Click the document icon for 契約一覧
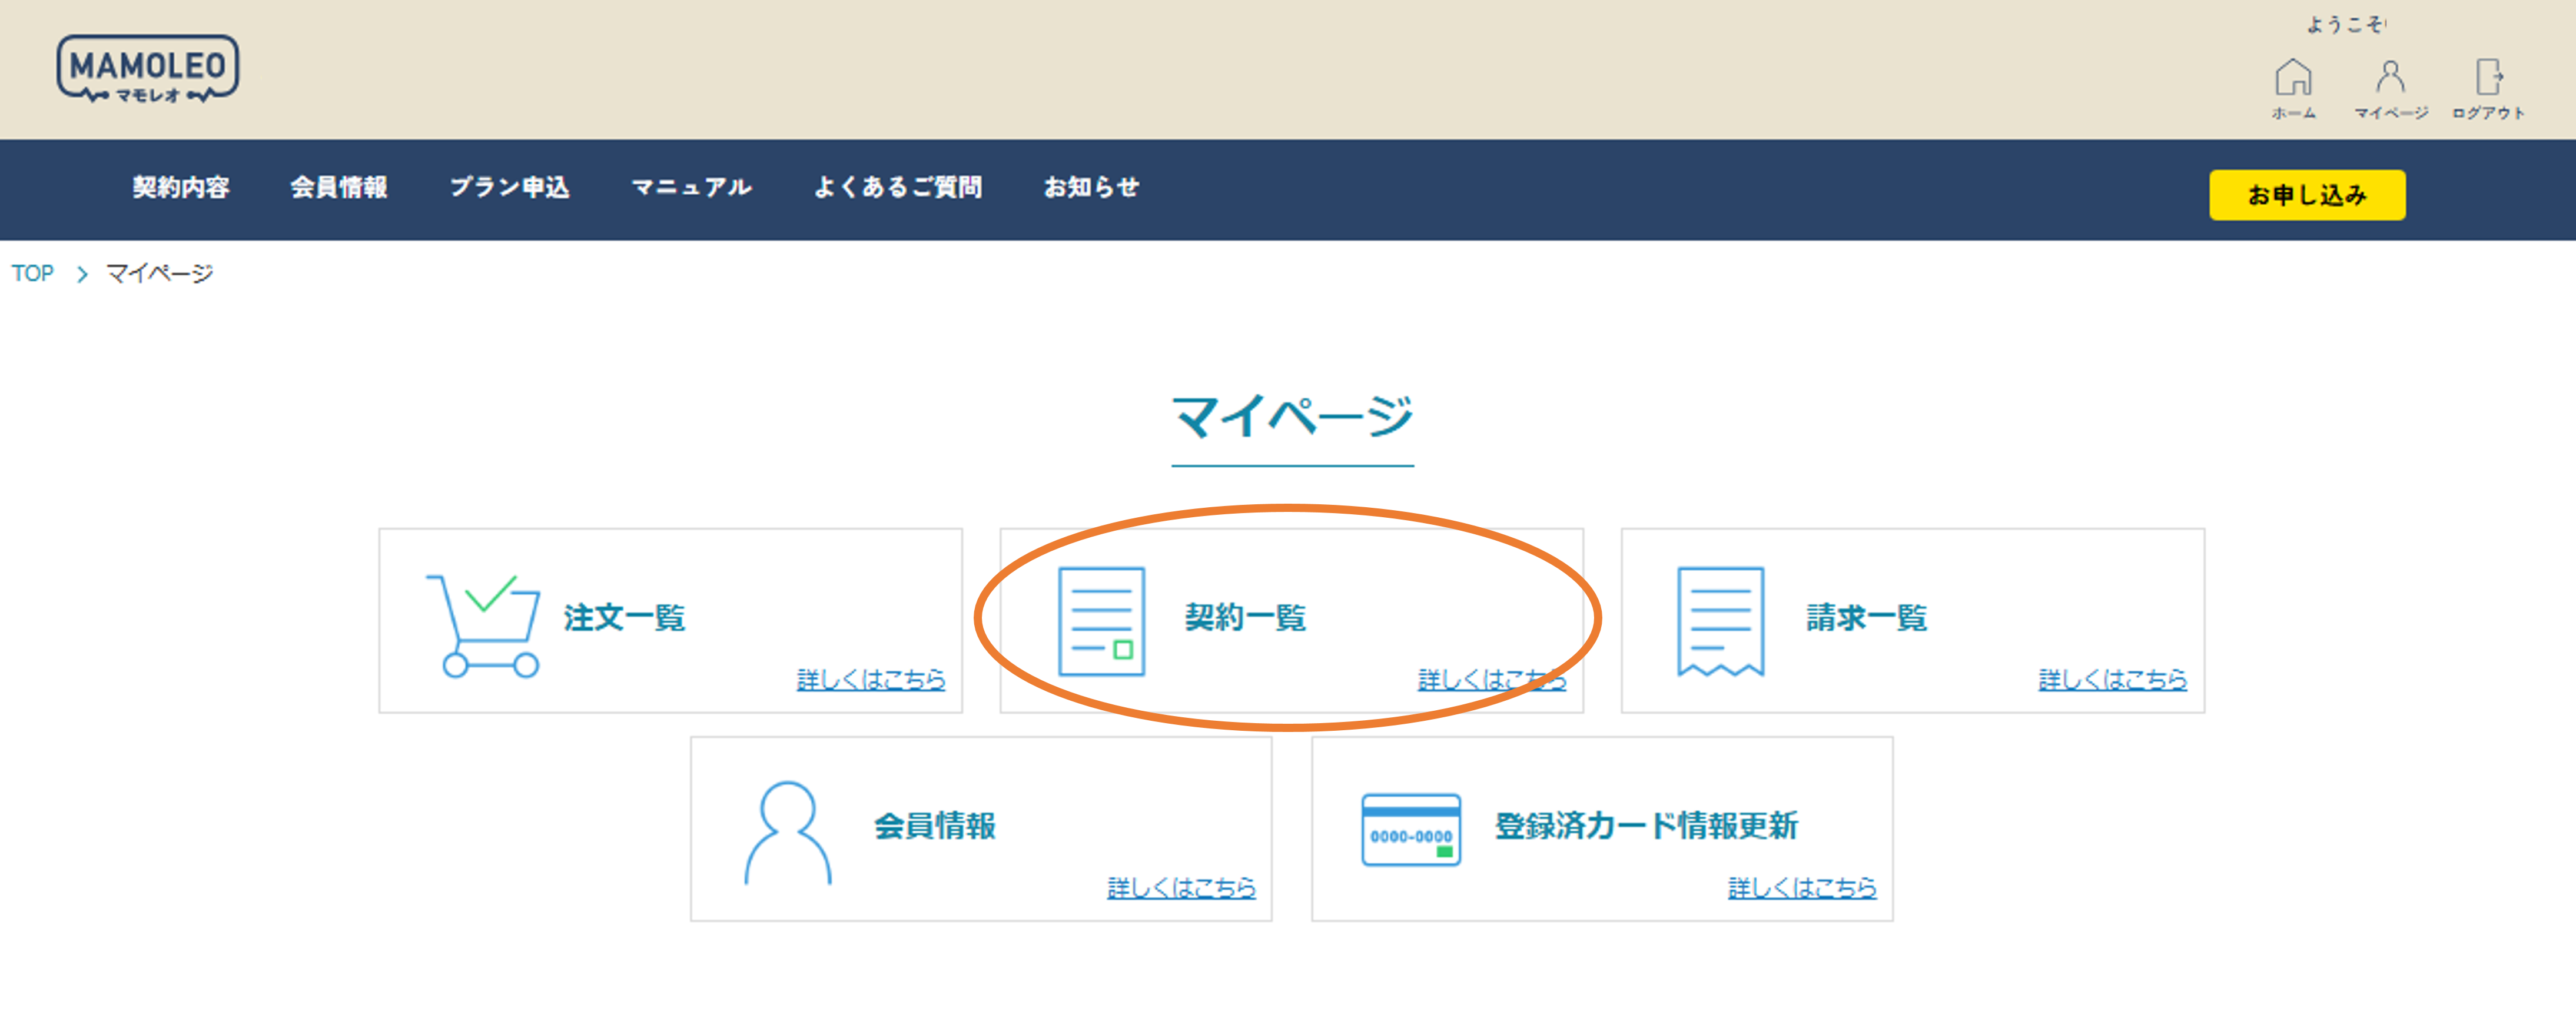This screenshot has width=2576, height=1015. click(1101, 621)
